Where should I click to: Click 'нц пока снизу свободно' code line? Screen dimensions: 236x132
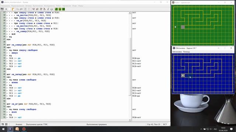[x=22, y=109]
